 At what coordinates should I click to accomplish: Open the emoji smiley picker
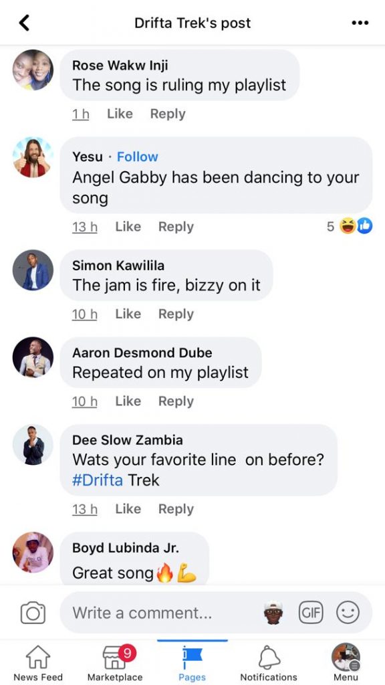tap(348, 612)
